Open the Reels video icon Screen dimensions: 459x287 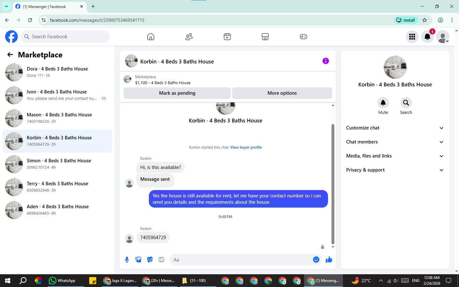tap(227, 37)
